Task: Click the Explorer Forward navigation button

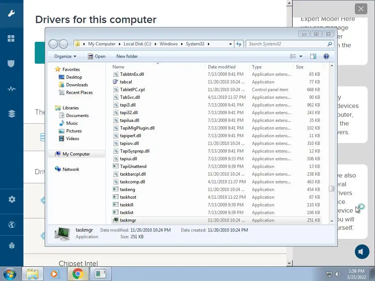Action: [63, 44]
